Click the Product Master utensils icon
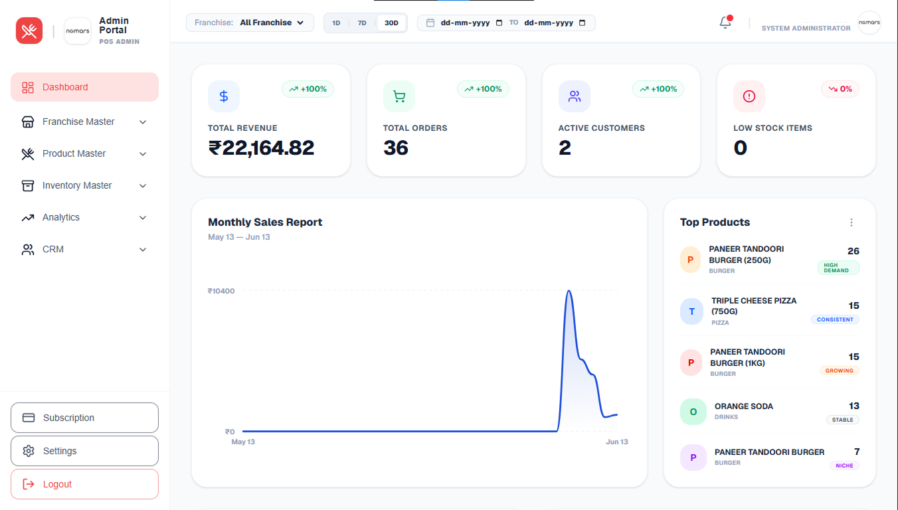 click(x=28, y=154)
